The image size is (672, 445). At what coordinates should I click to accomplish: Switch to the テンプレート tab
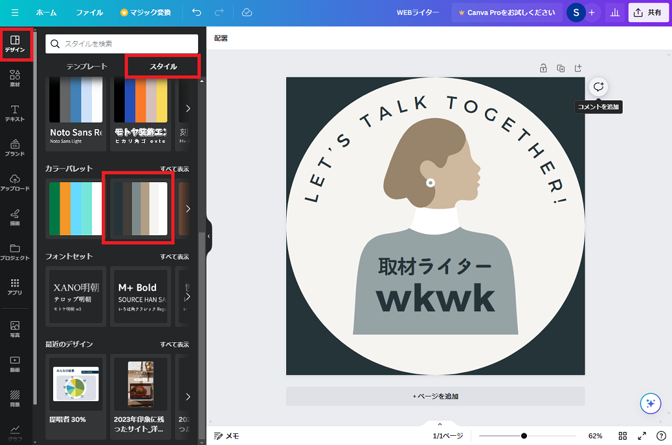pos(86,66)
